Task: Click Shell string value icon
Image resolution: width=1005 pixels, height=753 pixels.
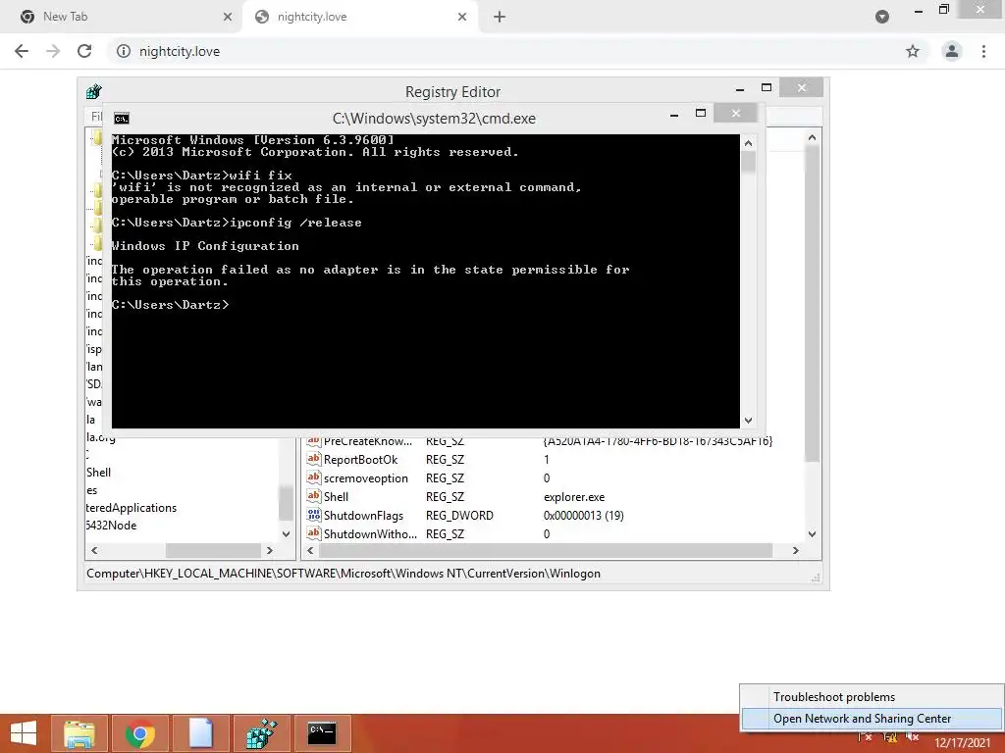Action: point(313,496)
